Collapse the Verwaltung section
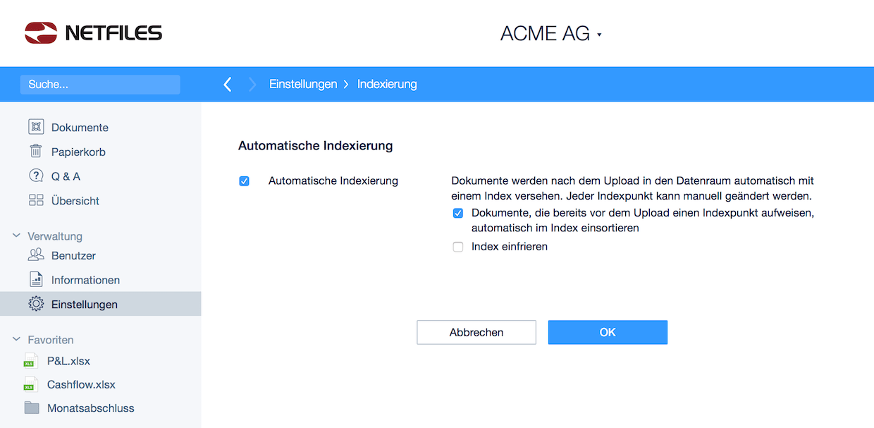The width and height of the screenshot is (874, 428). pos(17,236)
